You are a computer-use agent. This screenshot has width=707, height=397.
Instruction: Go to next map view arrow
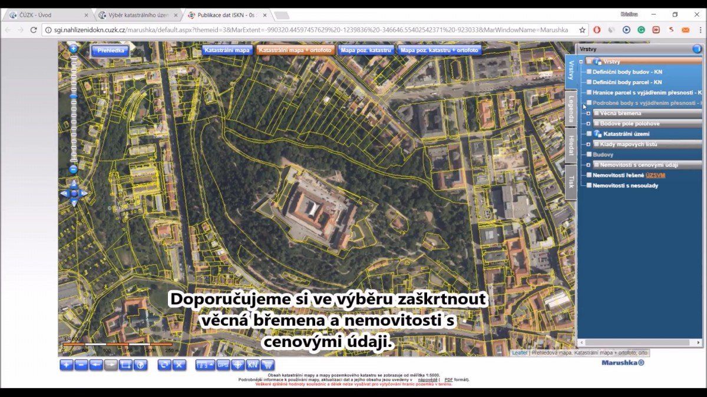pos(111,365)
